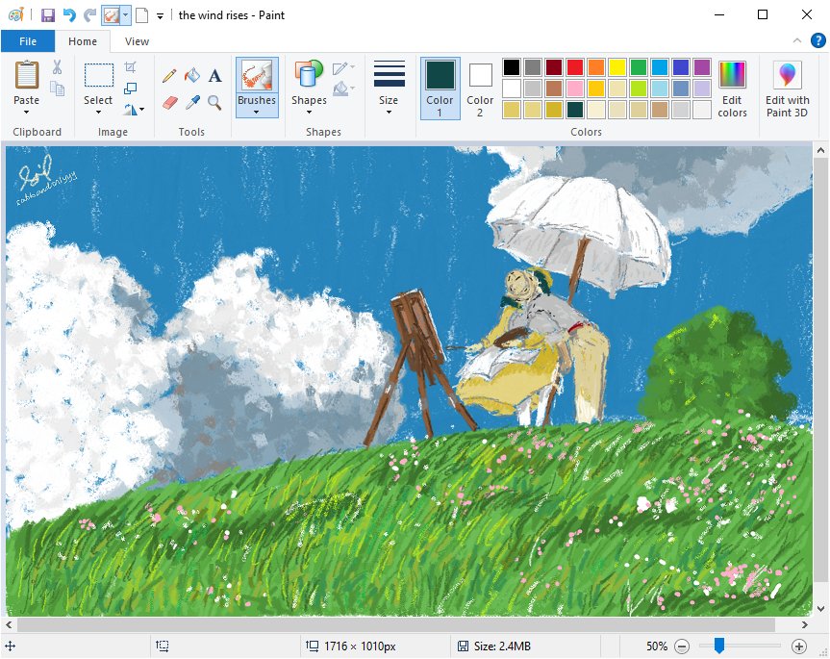This screenshot has height=659, width=830.
Task: Click vertical scrollbar up arrow
Action: [x=820, y=151]
